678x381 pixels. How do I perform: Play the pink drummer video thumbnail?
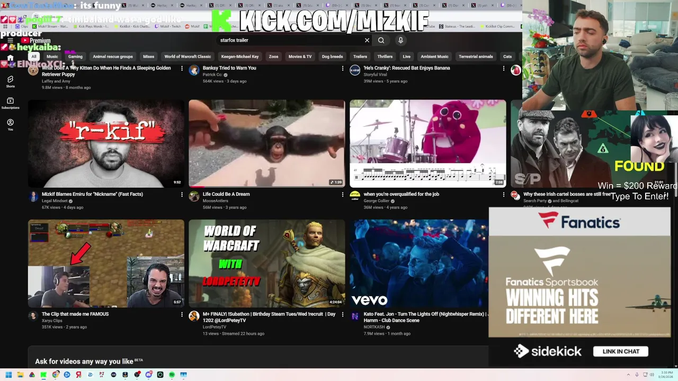click(428, 143)
